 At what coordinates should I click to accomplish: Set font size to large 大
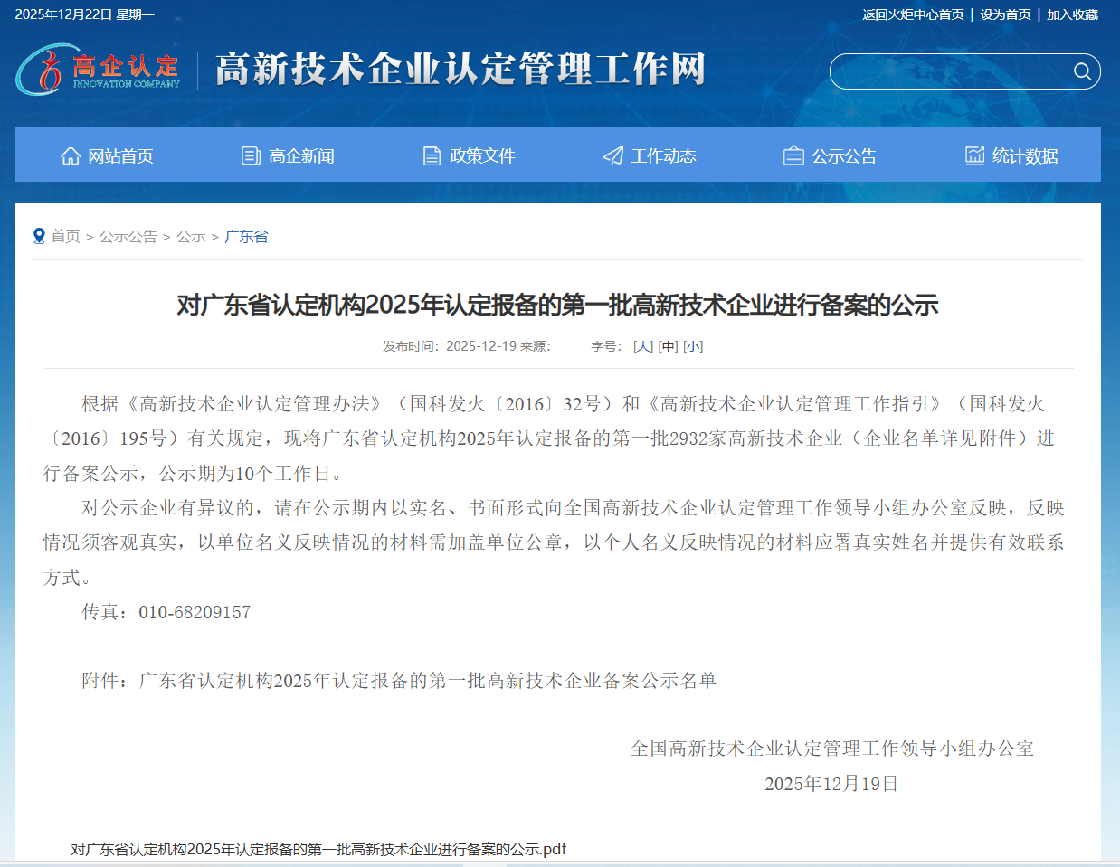643,346
